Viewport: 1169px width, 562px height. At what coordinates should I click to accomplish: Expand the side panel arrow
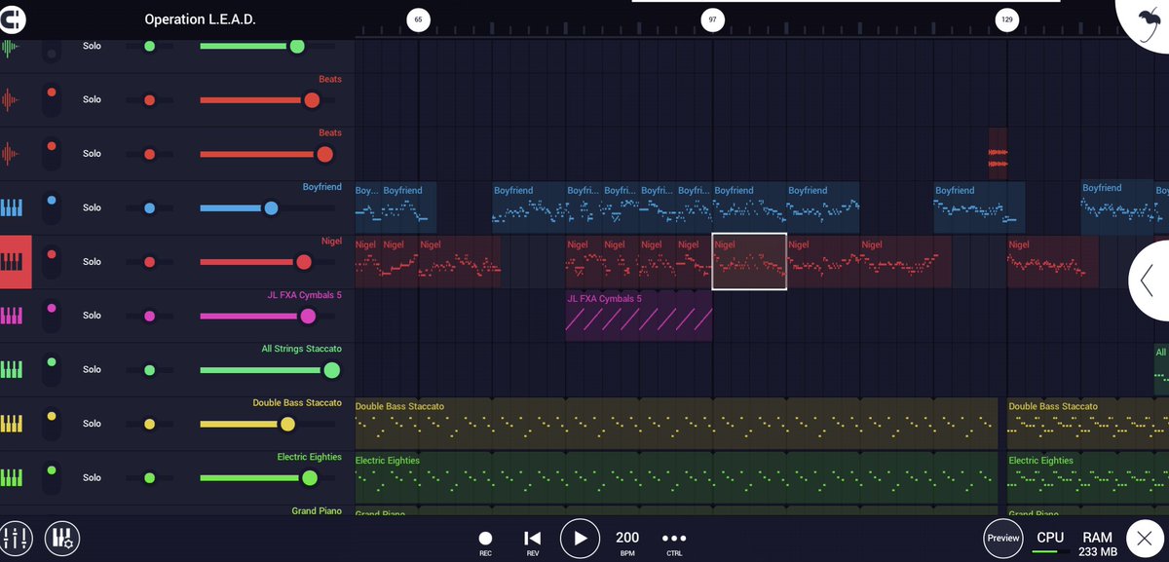tap(1150, 281)
